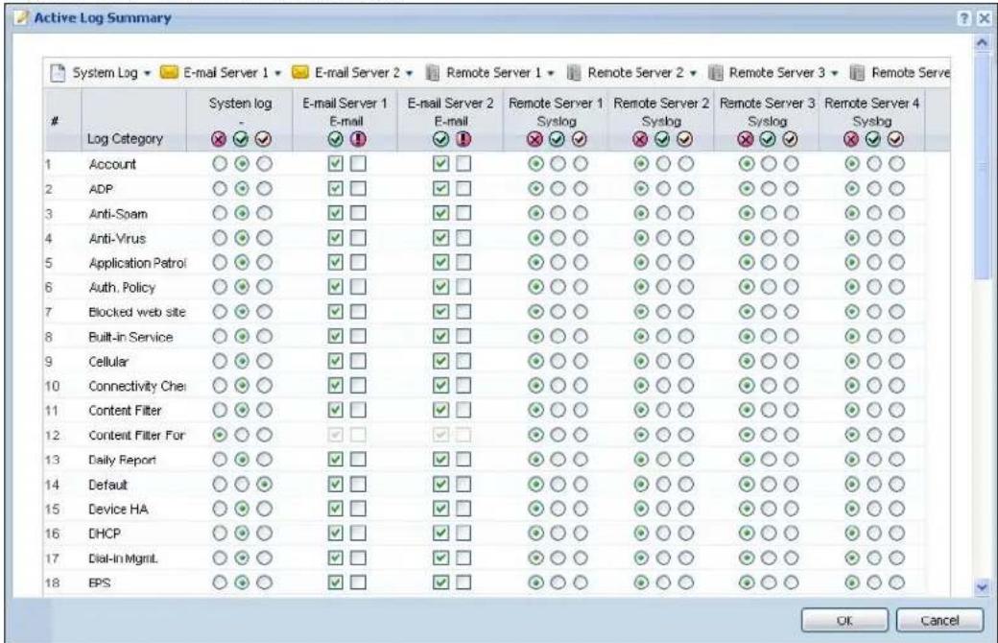Click the 'Blocked web site' log category text
Screen dimensions: 998x643
point(137,312)
